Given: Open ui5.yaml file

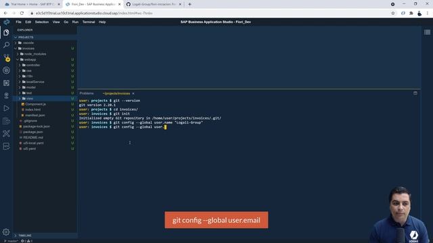Looking at the screenshot, I should pos(29,148).
